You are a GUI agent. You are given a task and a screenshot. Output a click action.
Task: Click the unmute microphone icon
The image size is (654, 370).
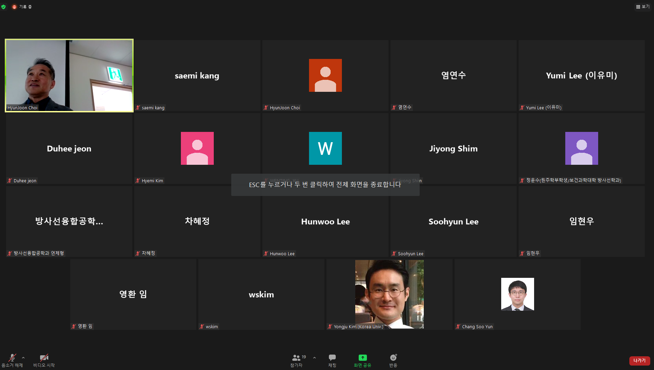tap(12, 358)
